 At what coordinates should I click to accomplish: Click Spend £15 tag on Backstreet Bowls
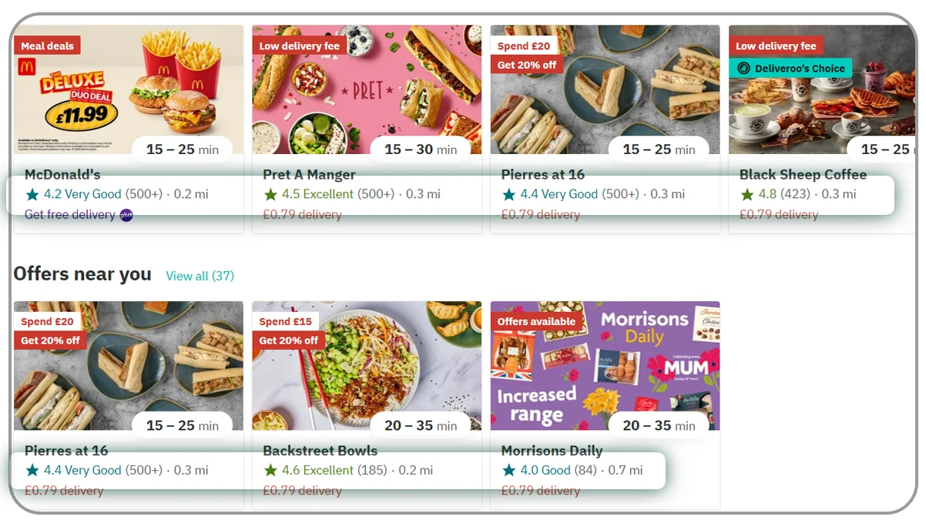pos(286,321)
